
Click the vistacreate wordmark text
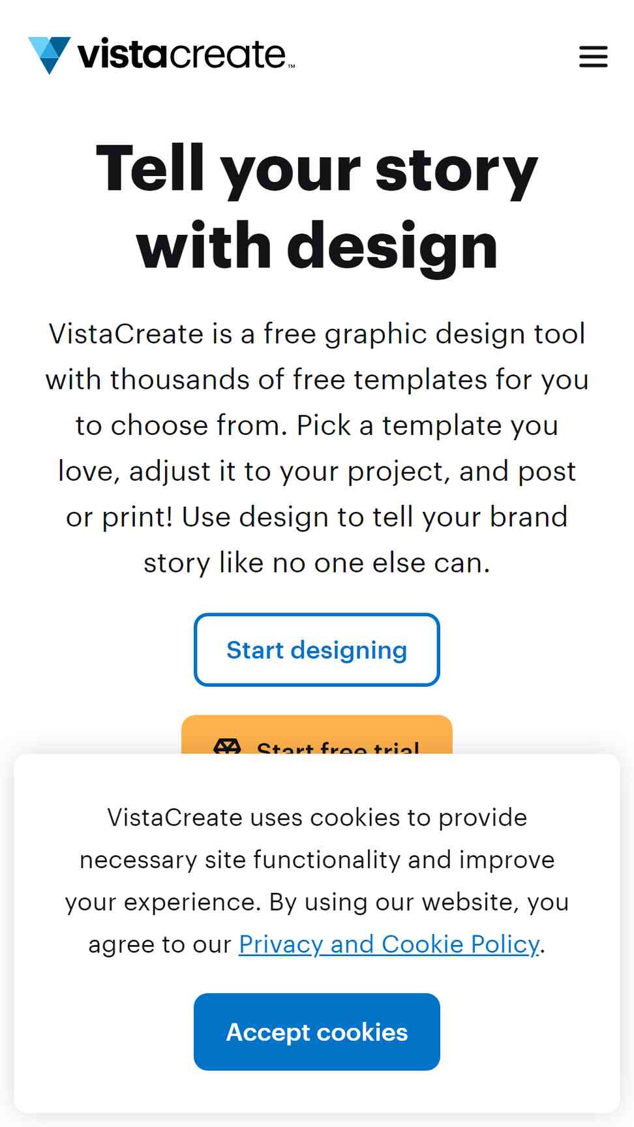[182, 54]
